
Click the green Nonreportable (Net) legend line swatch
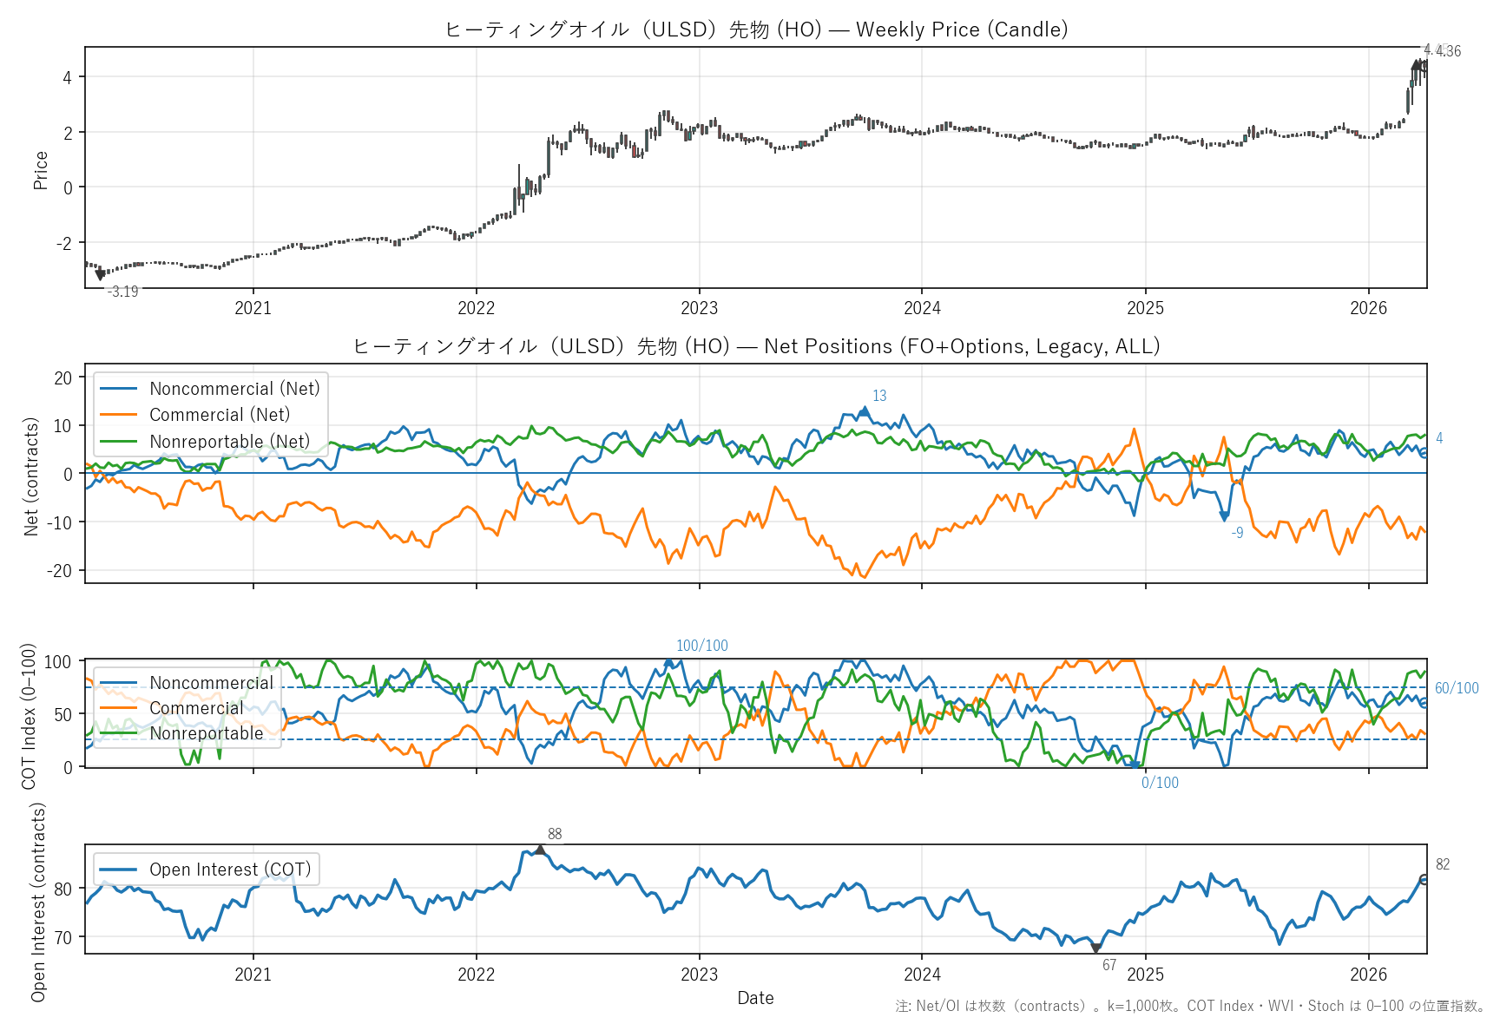(118, 442)
